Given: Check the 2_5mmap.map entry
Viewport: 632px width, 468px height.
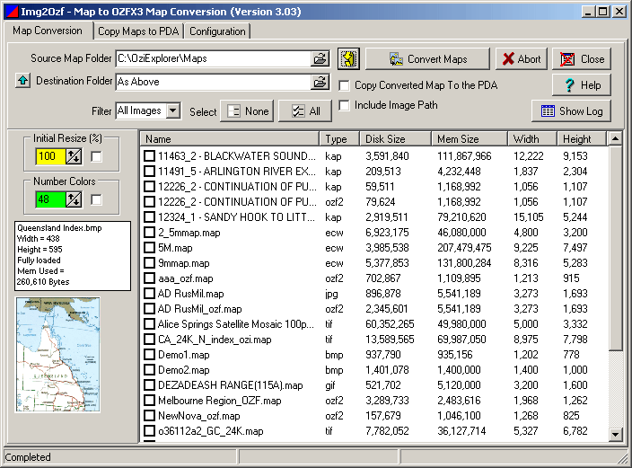Looking at the screenshot, I should click(150, 233).
